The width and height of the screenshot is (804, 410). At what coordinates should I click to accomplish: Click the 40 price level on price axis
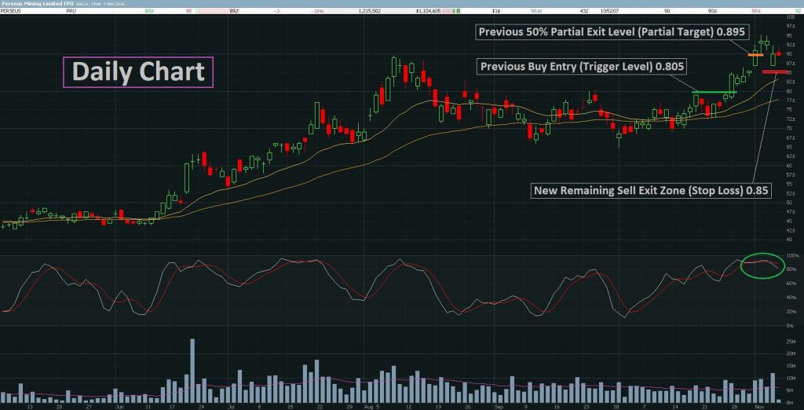pos(788,240)
